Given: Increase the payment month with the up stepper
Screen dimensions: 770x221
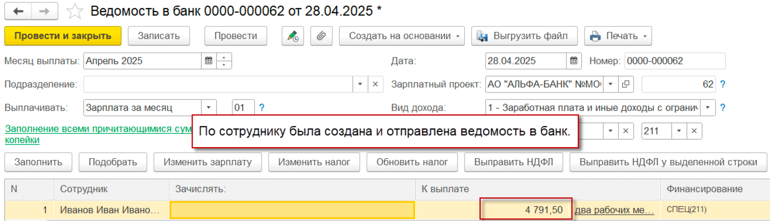Looking at the screenshot, I should (x=224, y=57).
